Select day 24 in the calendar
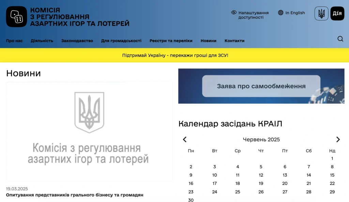The height and width of the screenshot is (202, 349). (x=215, y=192)
